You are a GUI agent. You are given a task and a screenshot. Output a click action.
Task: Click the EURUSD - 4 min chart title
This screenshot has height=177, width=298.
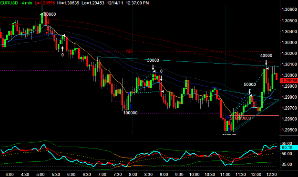tap(16, 3)
